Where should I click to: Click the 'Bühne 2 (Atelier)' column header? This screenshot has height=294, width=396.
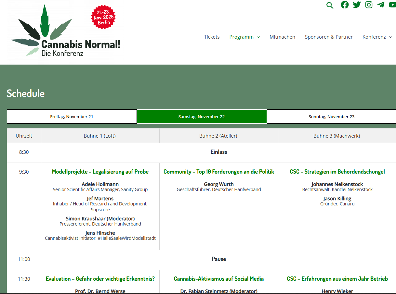(218, 136)
